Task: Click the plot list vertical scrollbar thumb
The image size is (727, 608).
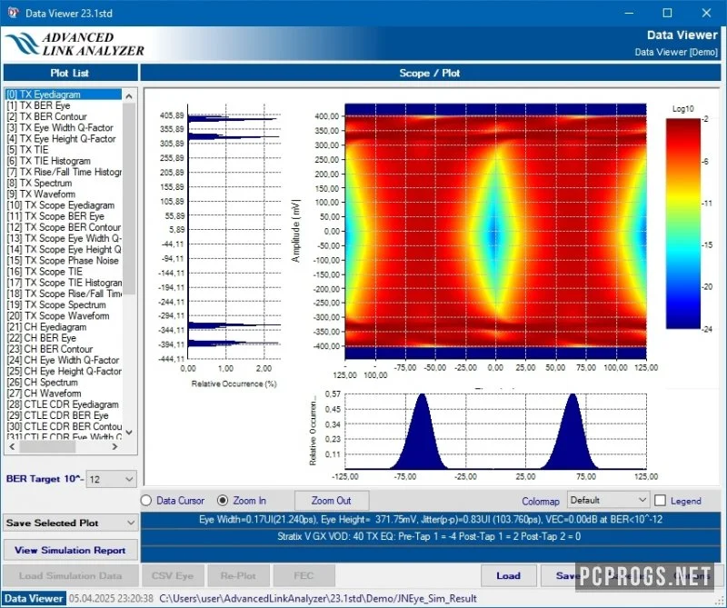Action: click(x=129, y=199)
